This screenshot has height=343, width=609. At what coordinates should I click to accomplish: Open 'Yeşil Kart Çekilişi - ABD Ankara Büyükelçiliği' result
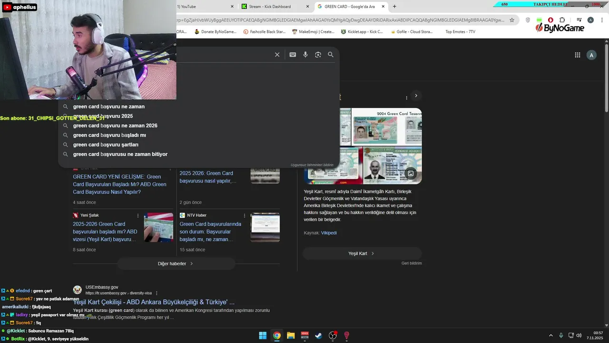pos(154,302)
